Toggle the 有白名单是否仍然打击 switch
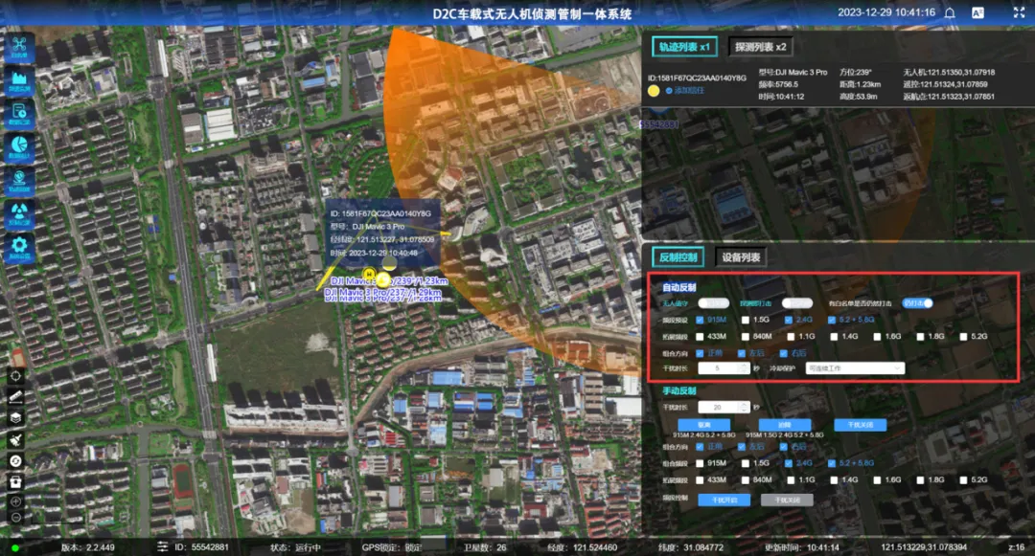The image size is (1035, 556). point(917,303)
